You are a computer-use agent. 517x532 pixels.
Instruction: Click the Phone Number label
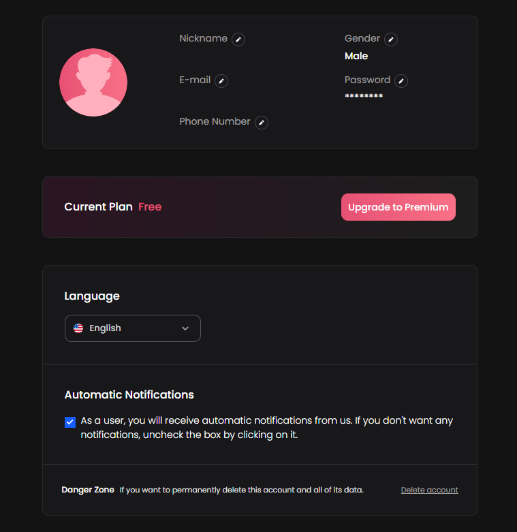click(215, 121)
